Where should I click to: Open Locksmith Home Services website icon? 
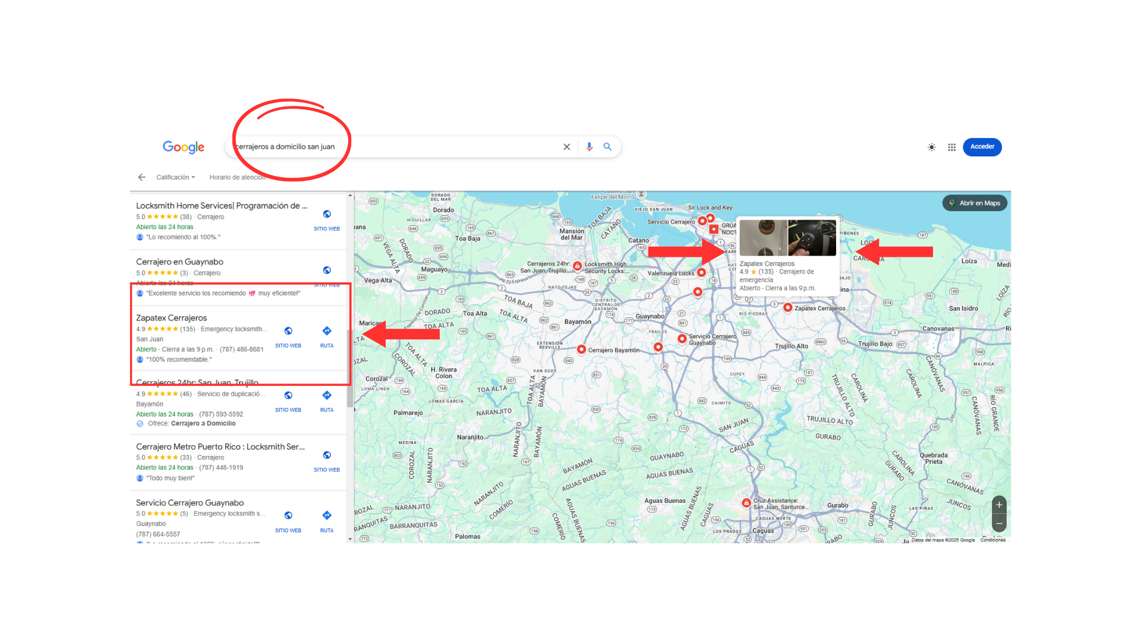tap(327, 215)
